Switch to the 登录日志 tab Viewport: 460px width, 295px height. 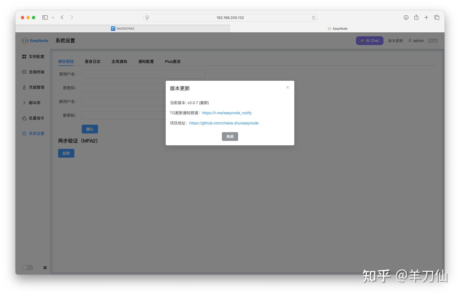pyautogui.click(x=92, y=62)
